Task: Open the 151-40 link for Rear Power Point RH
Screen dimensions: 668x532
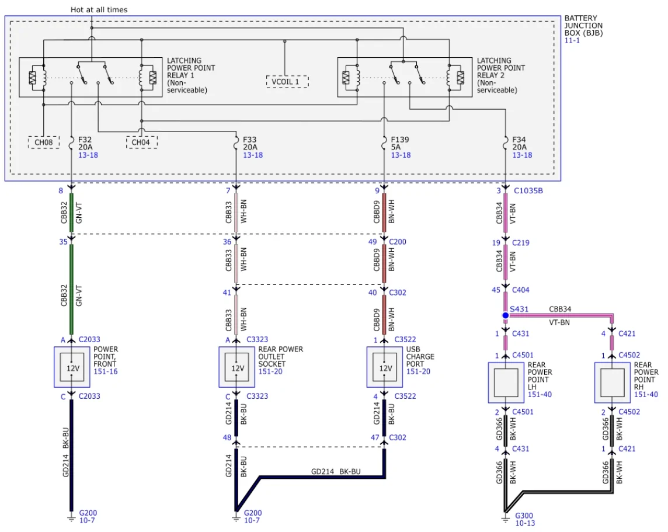Action: click(x=646, y=394)
